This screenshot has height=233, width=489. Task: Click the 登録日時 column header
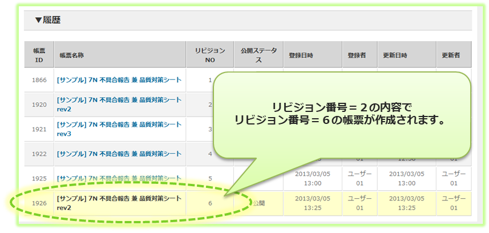(x=301, y=56)
